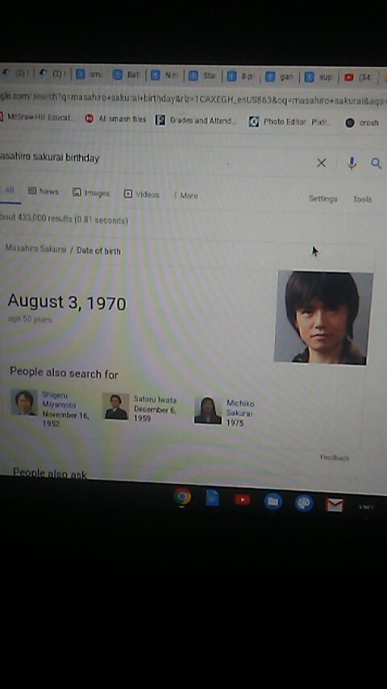The image size is (387, 689).
Task: Switch to the YouTube browser tab
Action: [359, 78]
